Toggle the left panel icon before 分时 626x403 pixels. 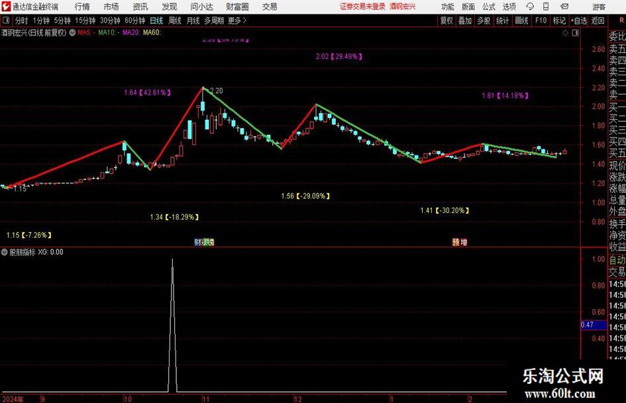click(x=5, y=21)
